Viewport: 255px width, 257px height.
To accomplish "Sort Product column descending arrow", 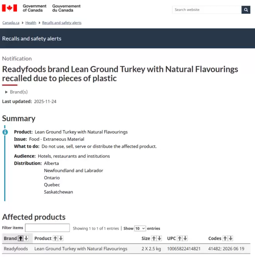I will (x=61, y=238).
